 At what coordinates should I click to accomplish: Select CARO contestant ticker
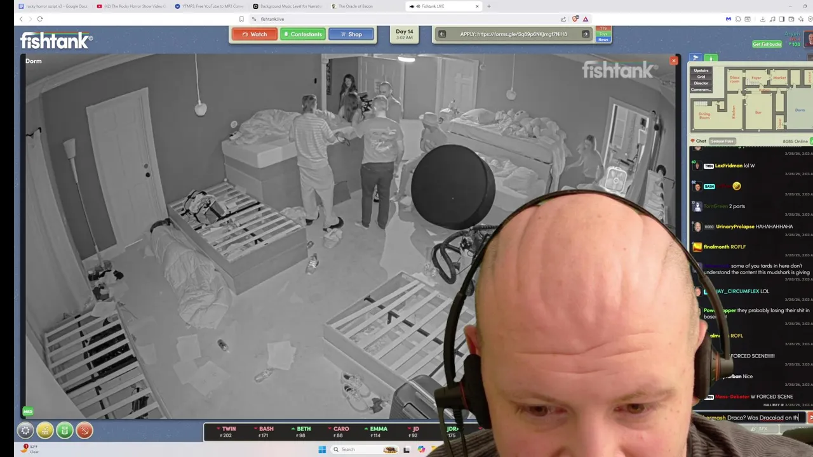click(x=339, y=432)
